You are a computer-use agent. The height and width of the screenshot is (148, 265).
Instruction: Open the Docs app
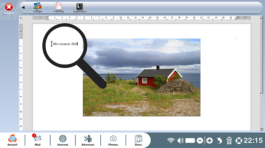click(x=138, y=140)
